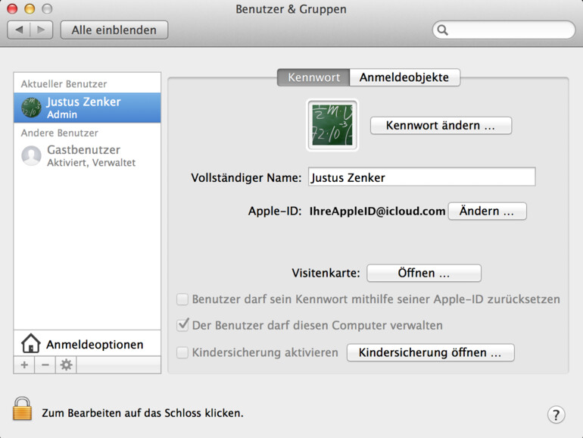Click the Aktueller Benutzer header
The height and width of the screenshot is (438, 583).
pos(64,84)
